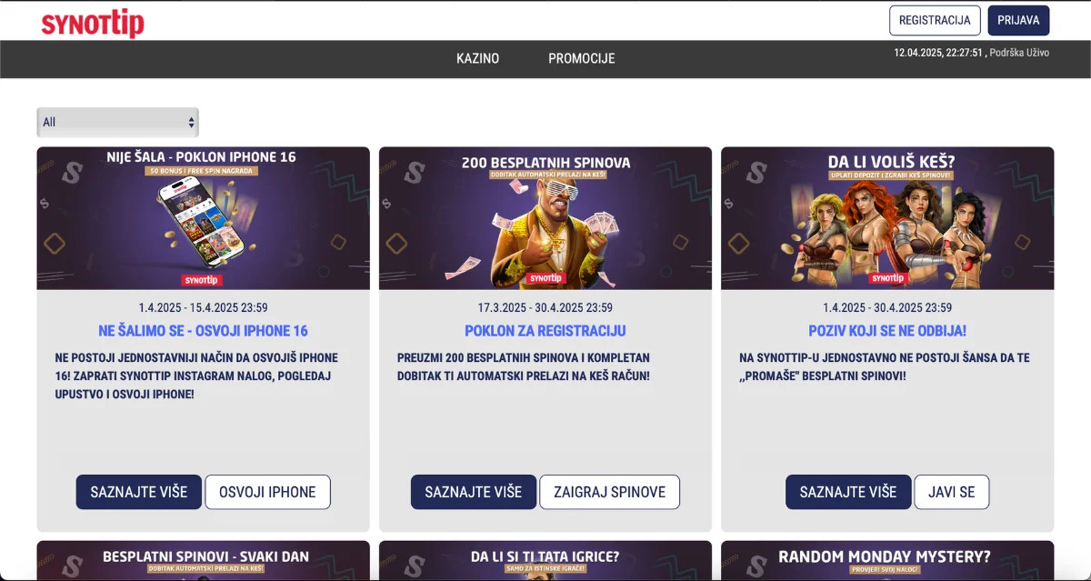The height and width of the screenshot is (581, 1091).
Task: Click the OSVOJI IPHONE button
Action: point(267,492)
